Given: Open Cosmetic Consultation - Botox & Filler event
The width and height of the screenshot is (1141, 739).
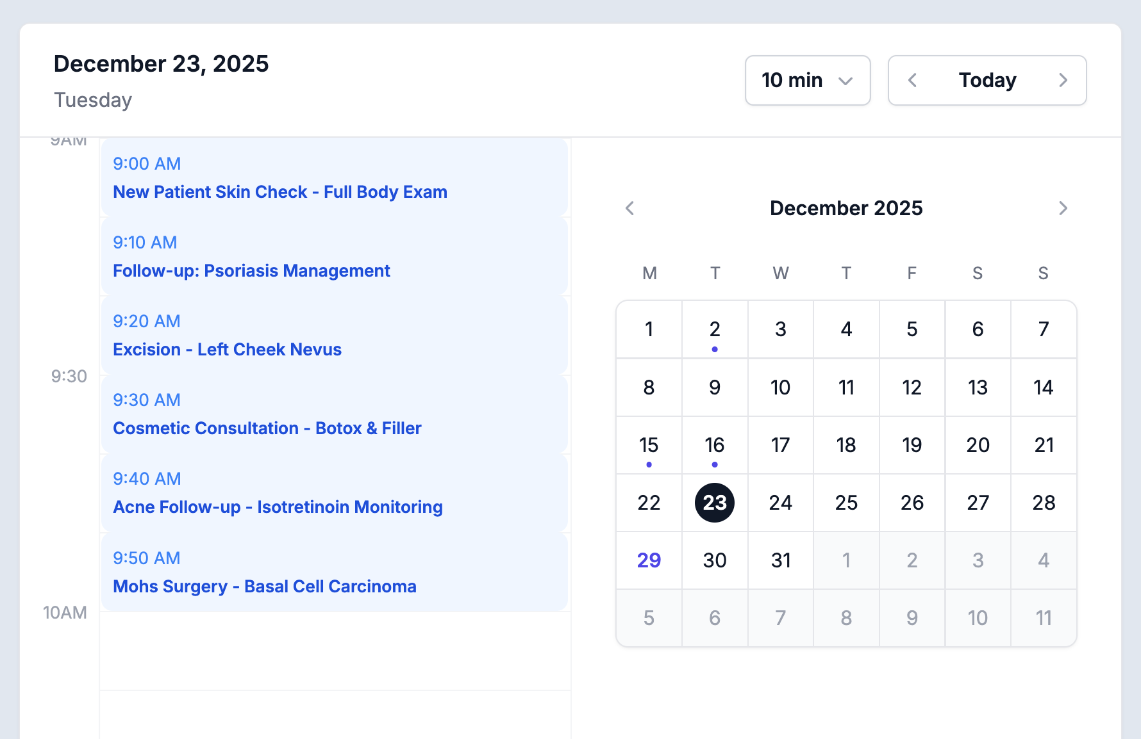Looking at the screenshot, I should [334, 414].
